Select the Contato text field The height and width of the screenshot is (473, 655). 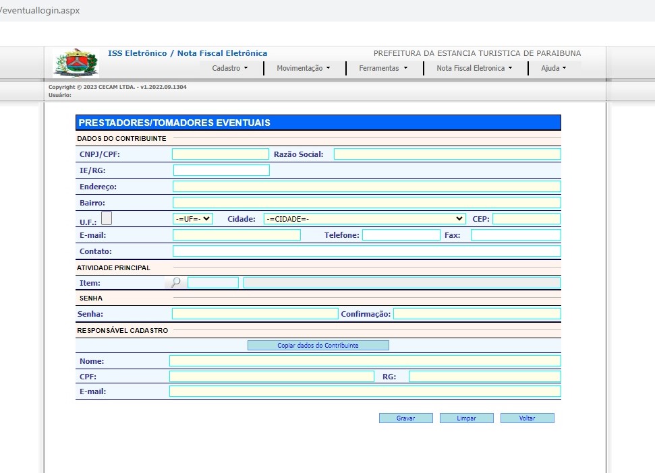click(366, 251)
